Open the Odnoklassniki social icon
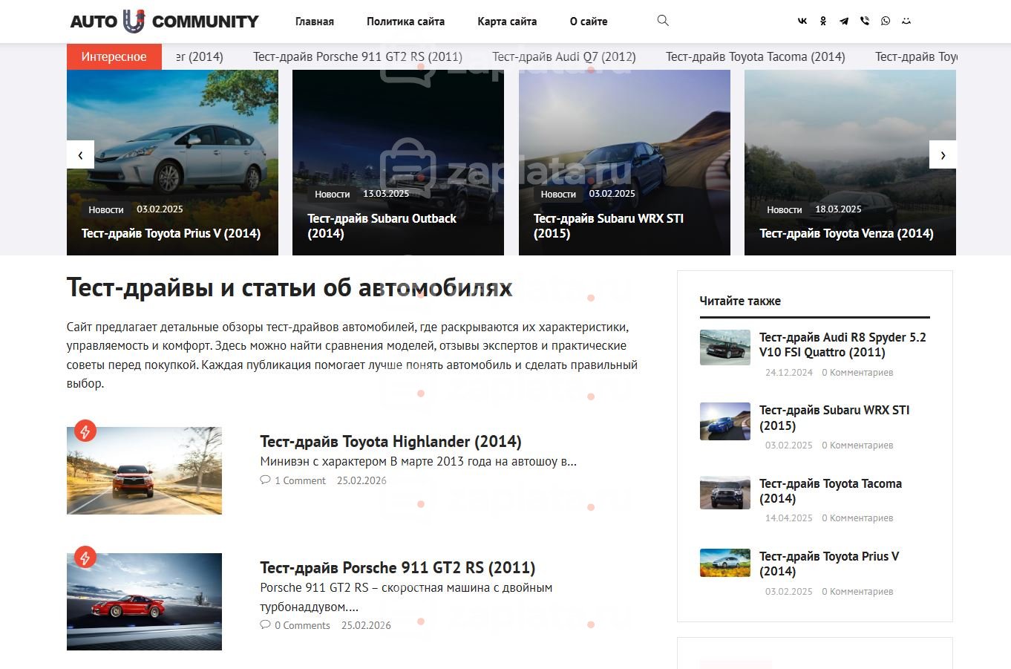1011x669 pixels. tap(823, 22)
